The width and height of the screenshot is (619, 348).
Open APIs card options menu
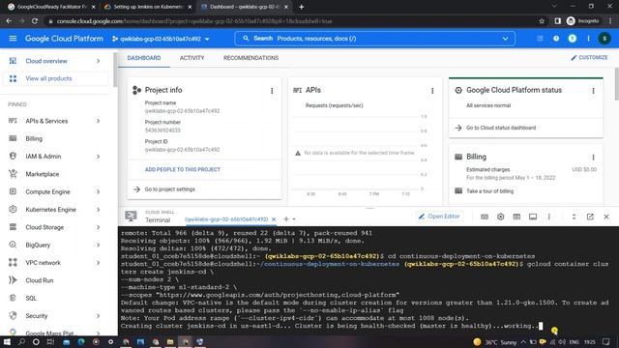(432, 91)
